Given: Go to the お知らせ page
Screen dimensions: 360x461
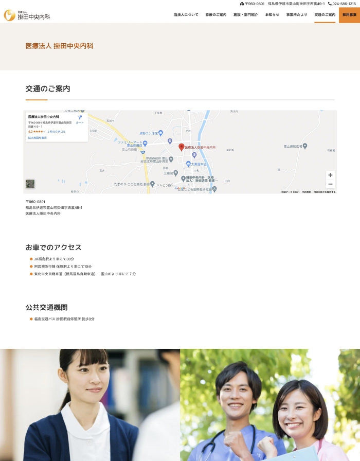Looking at the screenshot, I should click(272, 15).
